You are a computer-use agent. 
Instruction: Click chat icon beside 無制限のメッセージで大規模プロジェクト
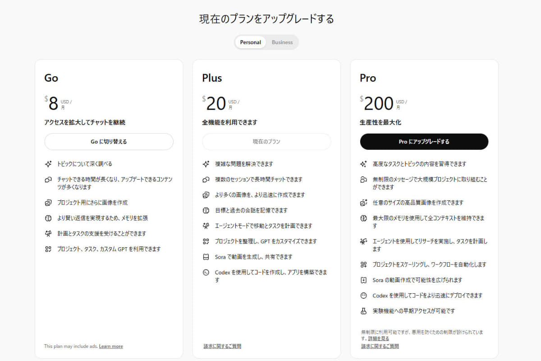[364, 180]
